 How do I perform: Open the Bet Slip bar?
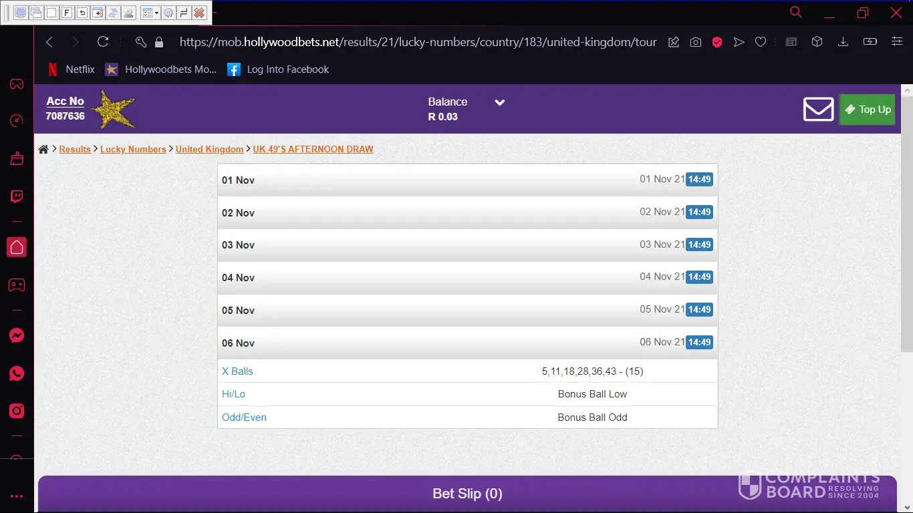point(467,494)
